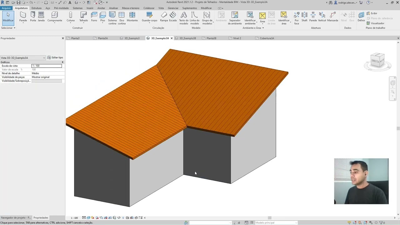Open the Planta3A view tab
The width and height of the screenshot is (400, 225).
tap(102, 38)
